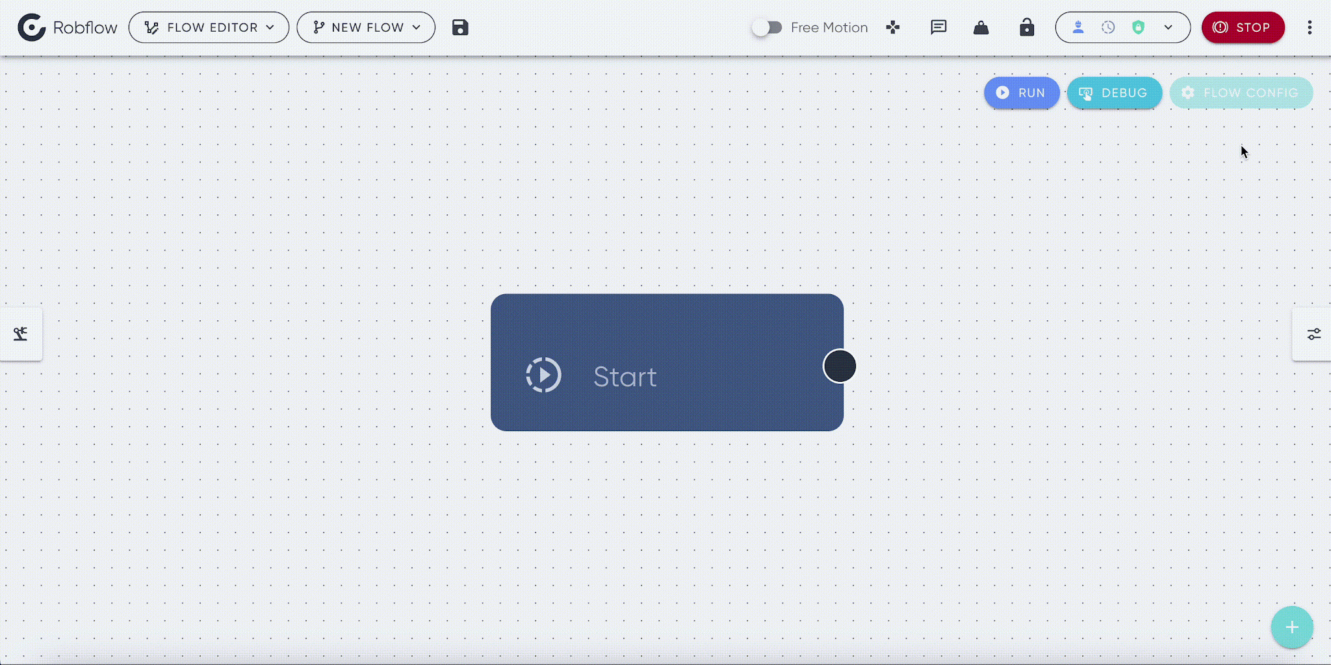This screenshot has width=1331, height=665.
Task: Open the left robot arm side panel
Action: tap(21, 334)
